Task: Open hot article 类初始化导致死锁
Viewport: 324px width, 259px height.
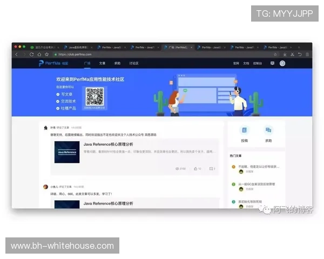Action: point(250,202)
